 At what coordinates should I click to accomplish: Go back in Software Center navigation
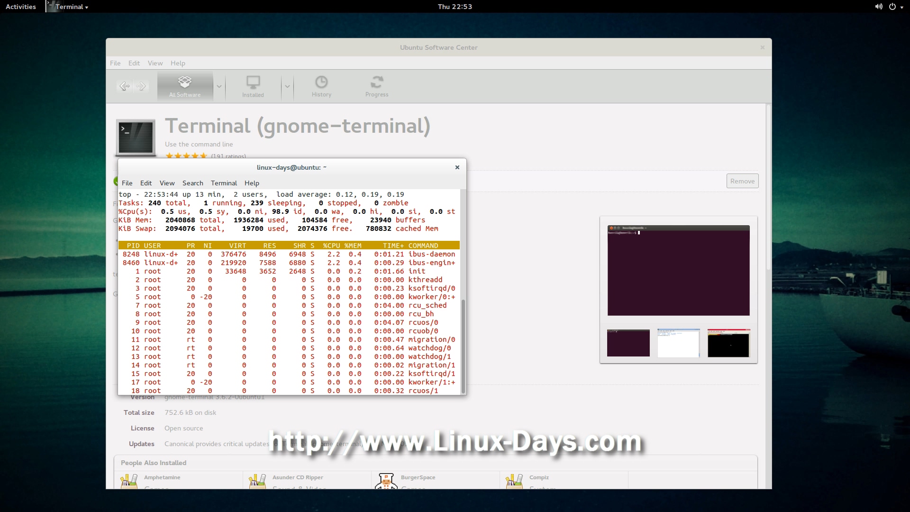click(124, 86)
